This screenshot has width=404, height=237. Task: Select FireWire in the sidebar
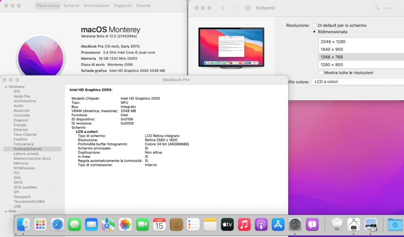tap(20, 139)
